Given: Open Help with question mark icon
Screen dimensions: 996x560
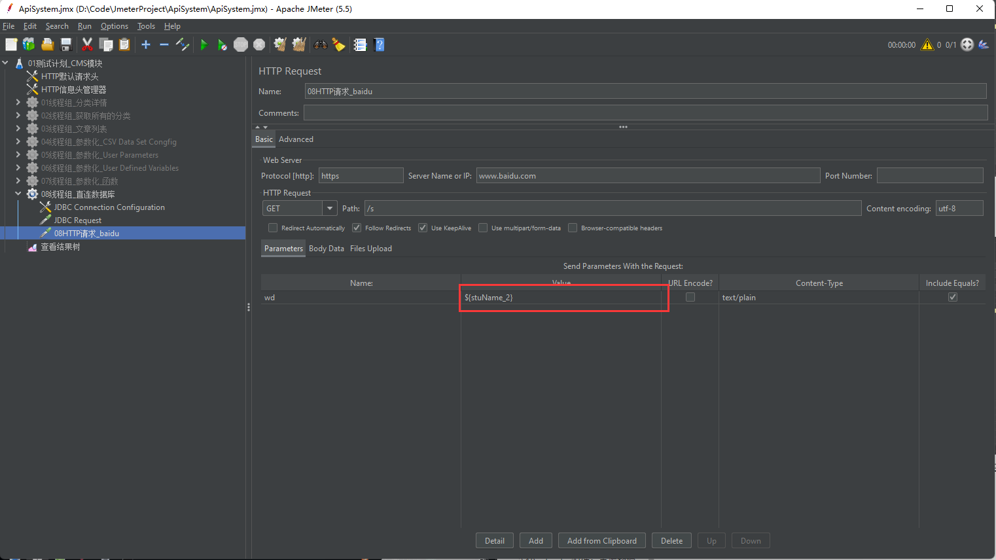Looking at the screenshot, I should (379, 44).
